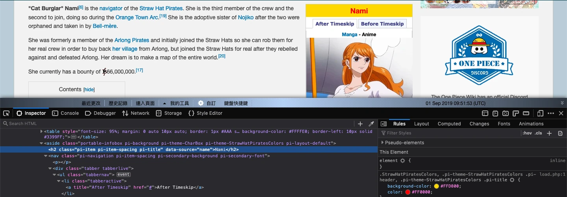The image size is (567, 197).
Task: Click the One Piece Discord logo
Action: (479, 55)
